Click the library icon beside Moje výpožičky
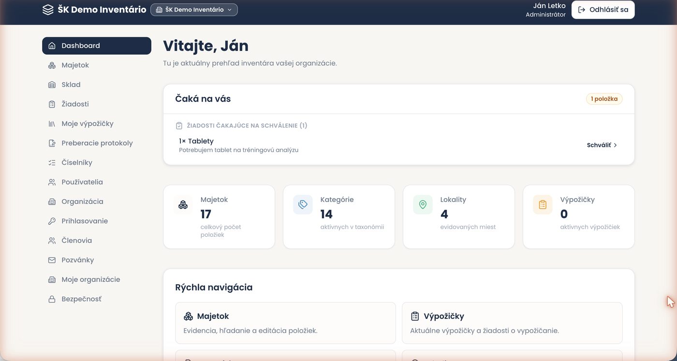 (52, 124)
